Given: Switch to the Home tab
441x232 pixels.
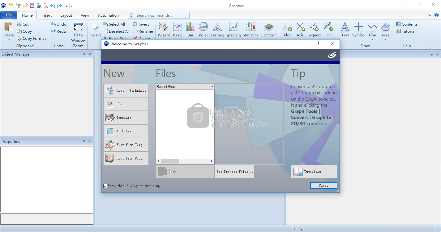Looking at the screenshot, I should [27, 15].
